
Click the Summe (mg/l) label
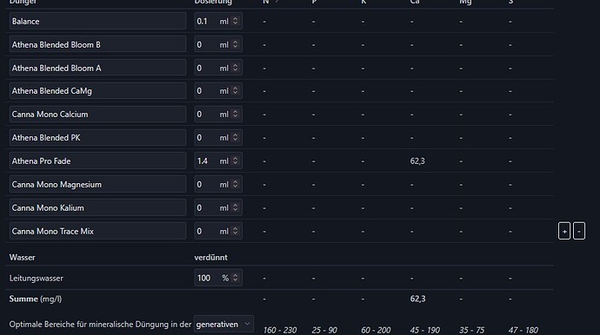click(35, 299)
